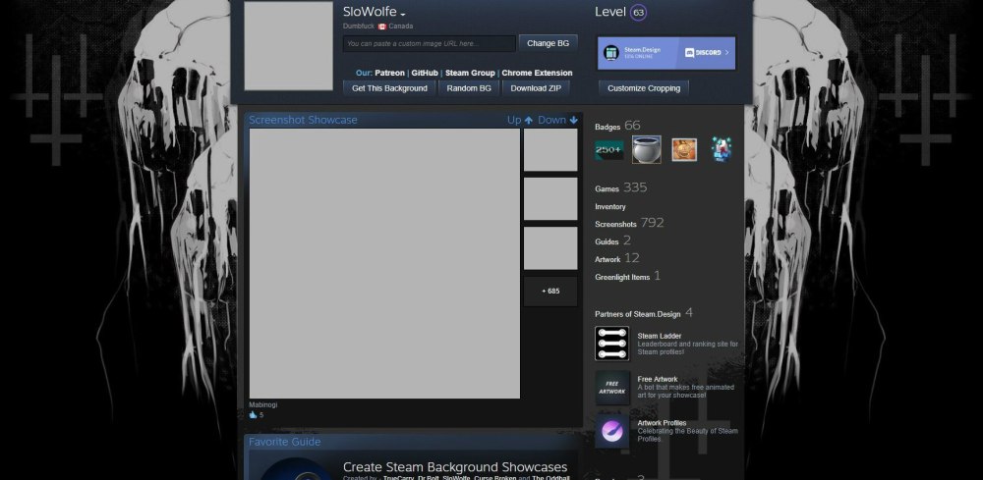Click Get This Background button
The height and width of the screenshot is (480, 983).
pos(389,88)
